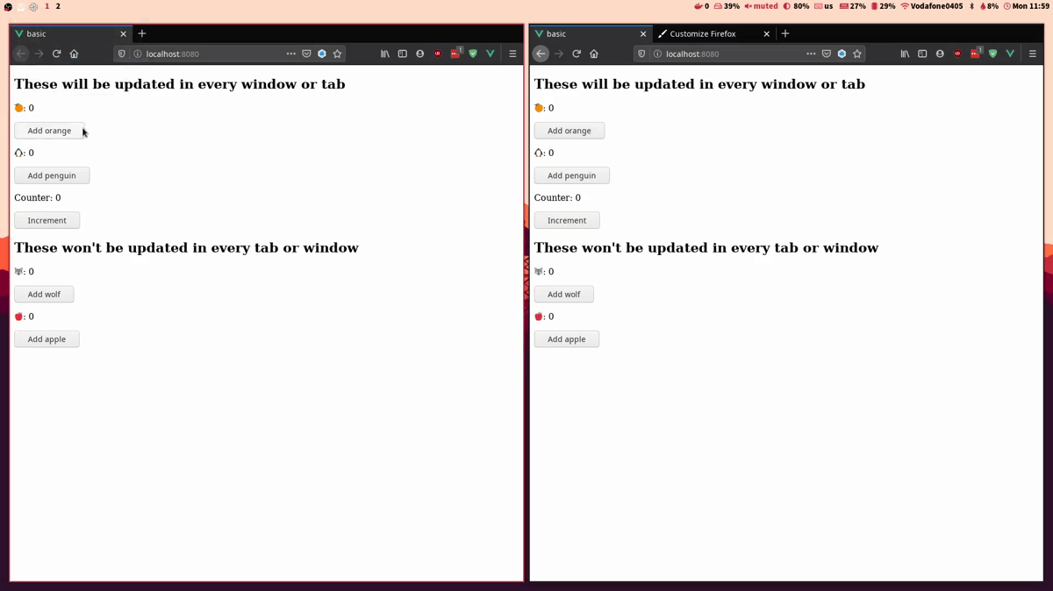Click right window's "These will be updated" heading
1053x591 pixels.
tap(699, 84)
